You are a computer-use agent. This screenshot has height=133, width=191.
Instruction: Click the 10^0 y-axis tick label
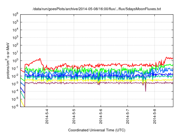point(15,61)
